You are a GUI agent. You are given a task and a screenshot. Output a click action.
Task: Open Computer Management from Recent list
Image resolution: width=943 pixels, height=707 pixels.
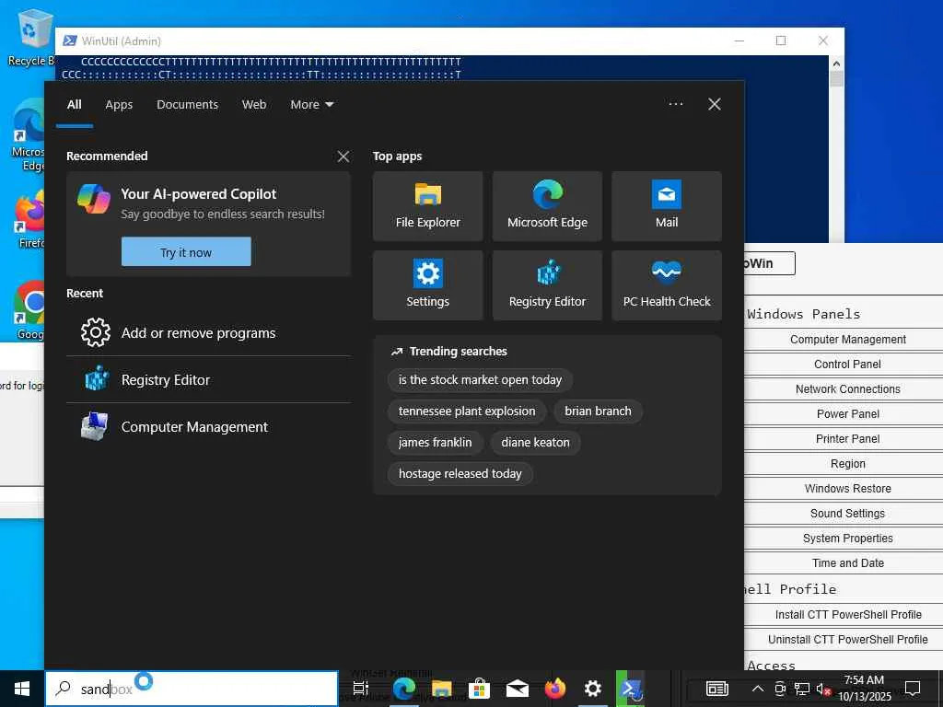point(209,427)
